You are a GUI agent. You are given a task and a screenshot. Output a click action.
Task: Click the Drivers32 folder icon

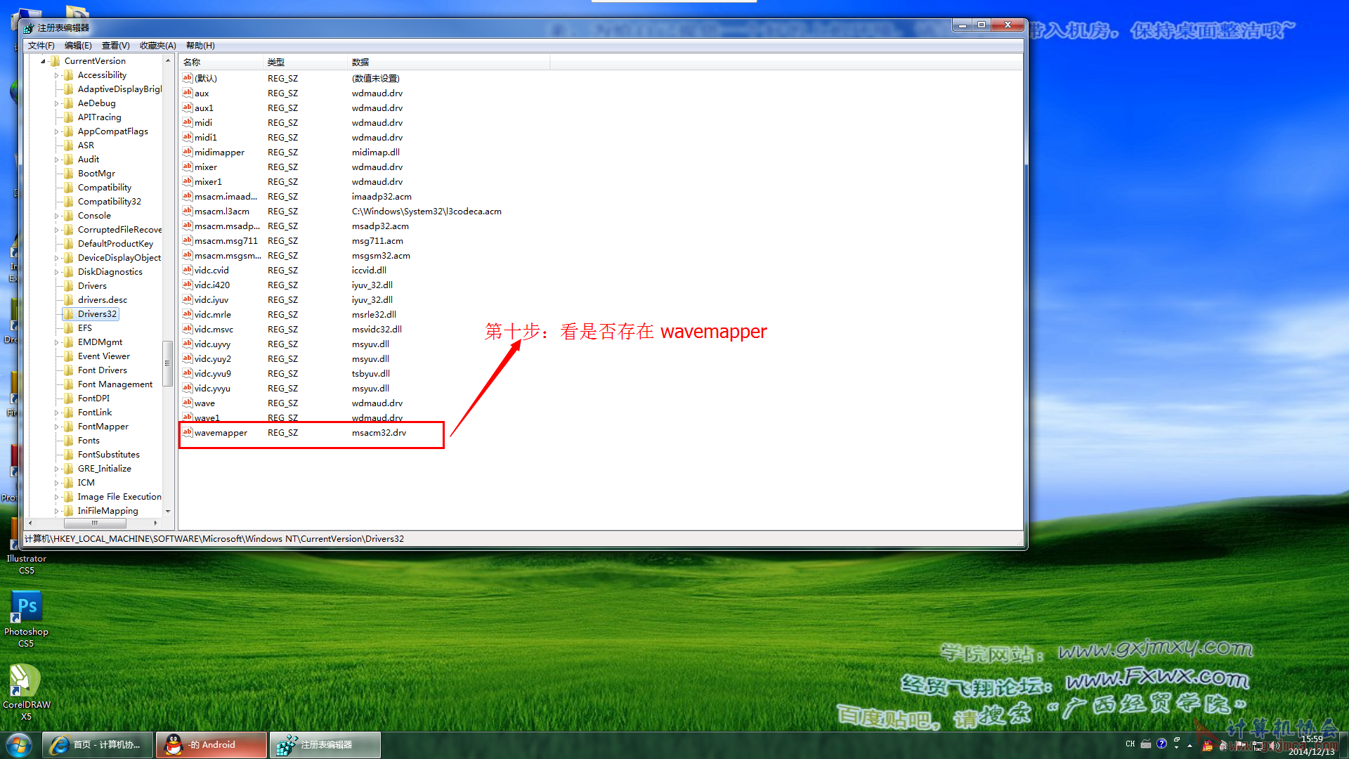tap(69, 314)
